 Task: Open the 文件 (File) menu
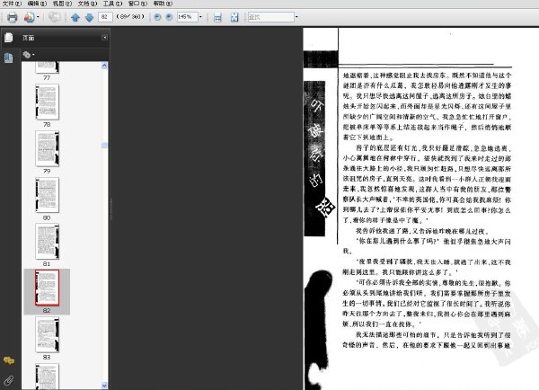tap(12, 4)
